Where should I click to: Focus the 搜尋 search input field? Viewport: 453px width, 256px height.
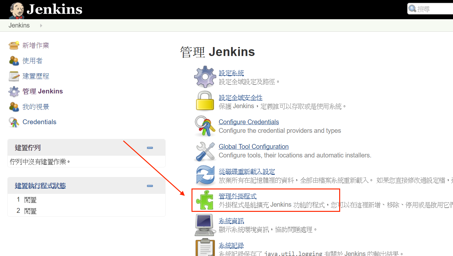431,9
